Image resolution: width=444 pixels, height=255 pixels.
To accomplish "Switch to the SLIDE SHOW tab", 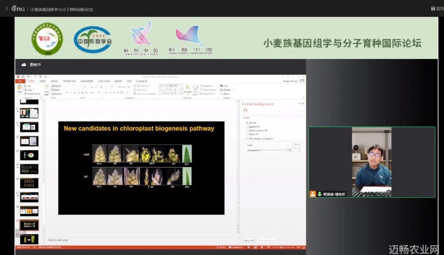I will tap(104, 81).
